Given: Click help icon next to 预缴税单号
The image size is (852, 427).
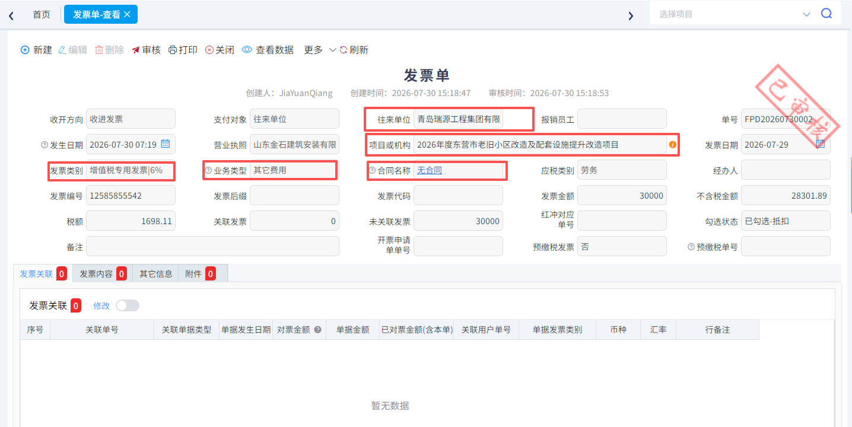Looking at the screenshot, I should [x=691, y=247].
